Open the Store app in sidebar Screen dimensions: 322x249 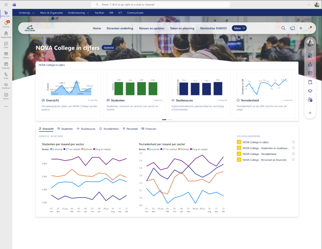click(x=6, y=96)
